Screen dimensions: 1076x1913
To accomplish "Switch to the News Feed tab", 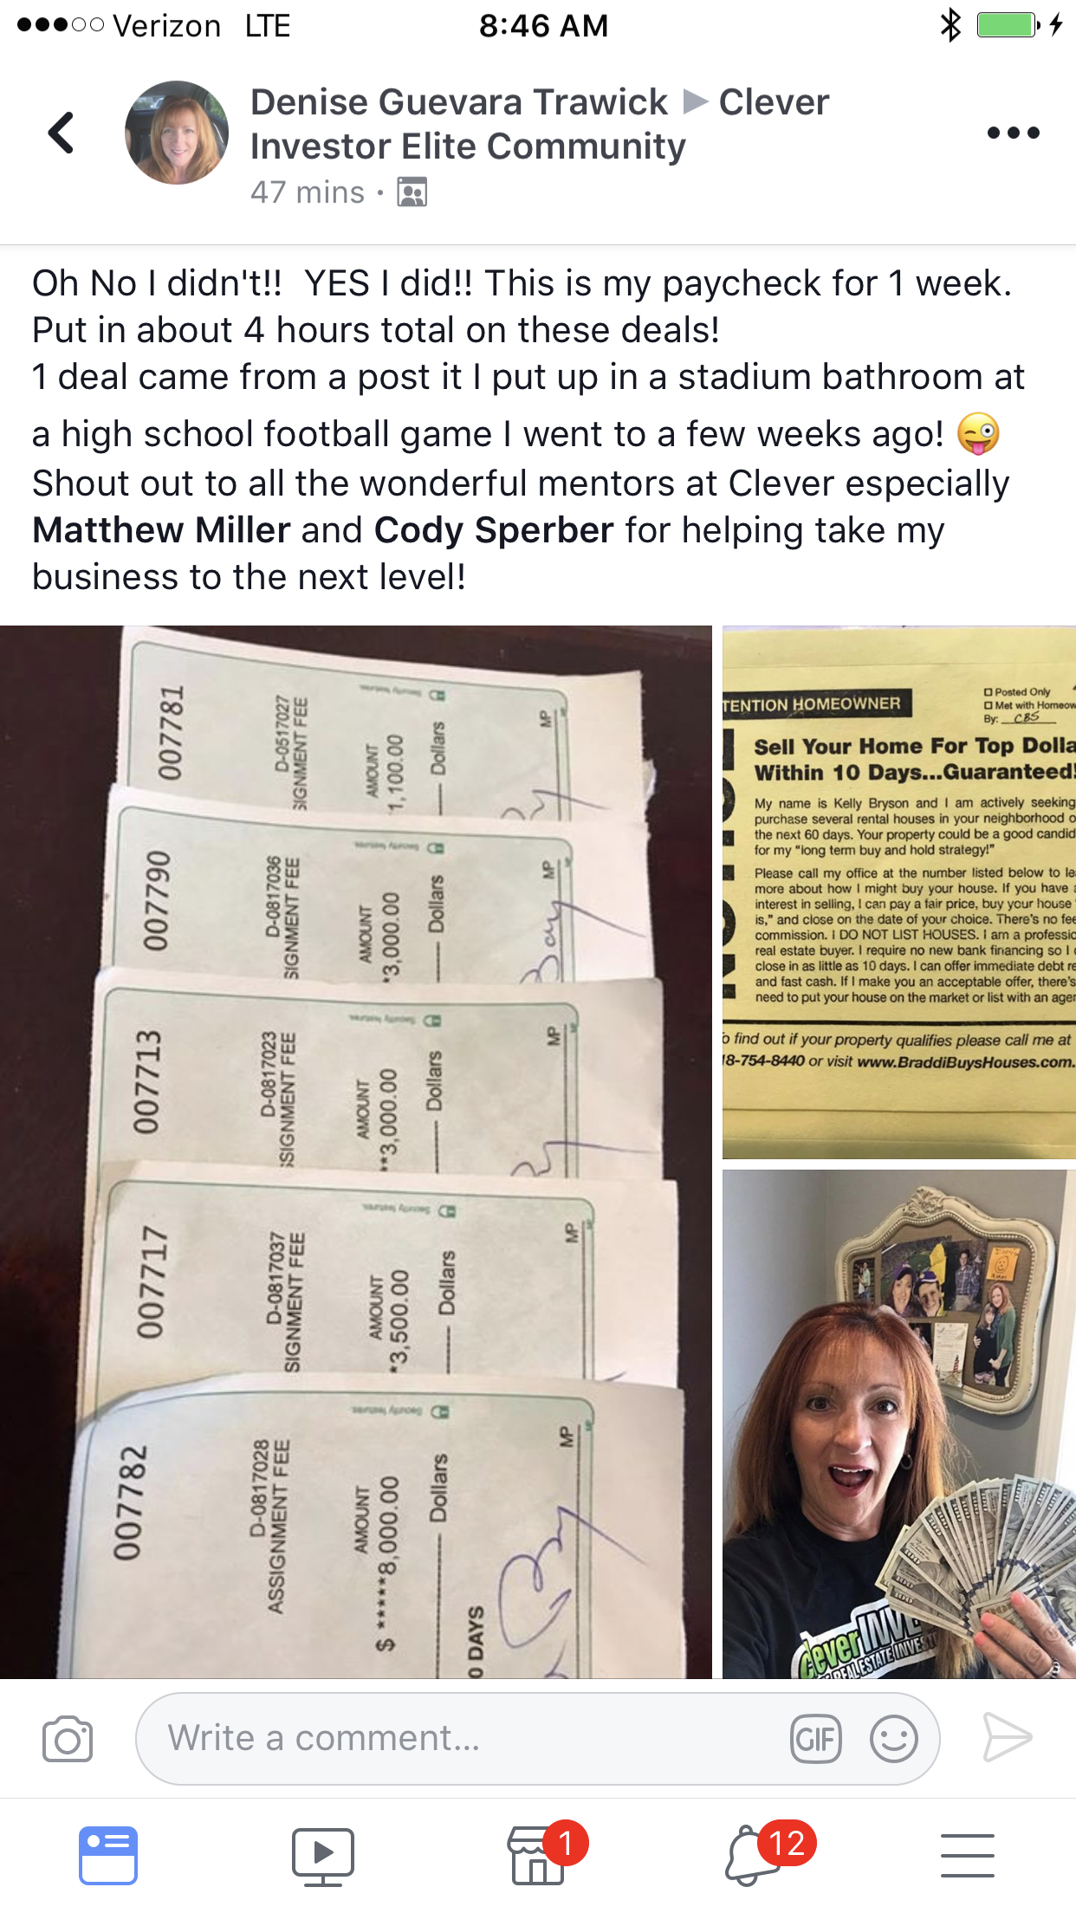I will [108, 1856].
